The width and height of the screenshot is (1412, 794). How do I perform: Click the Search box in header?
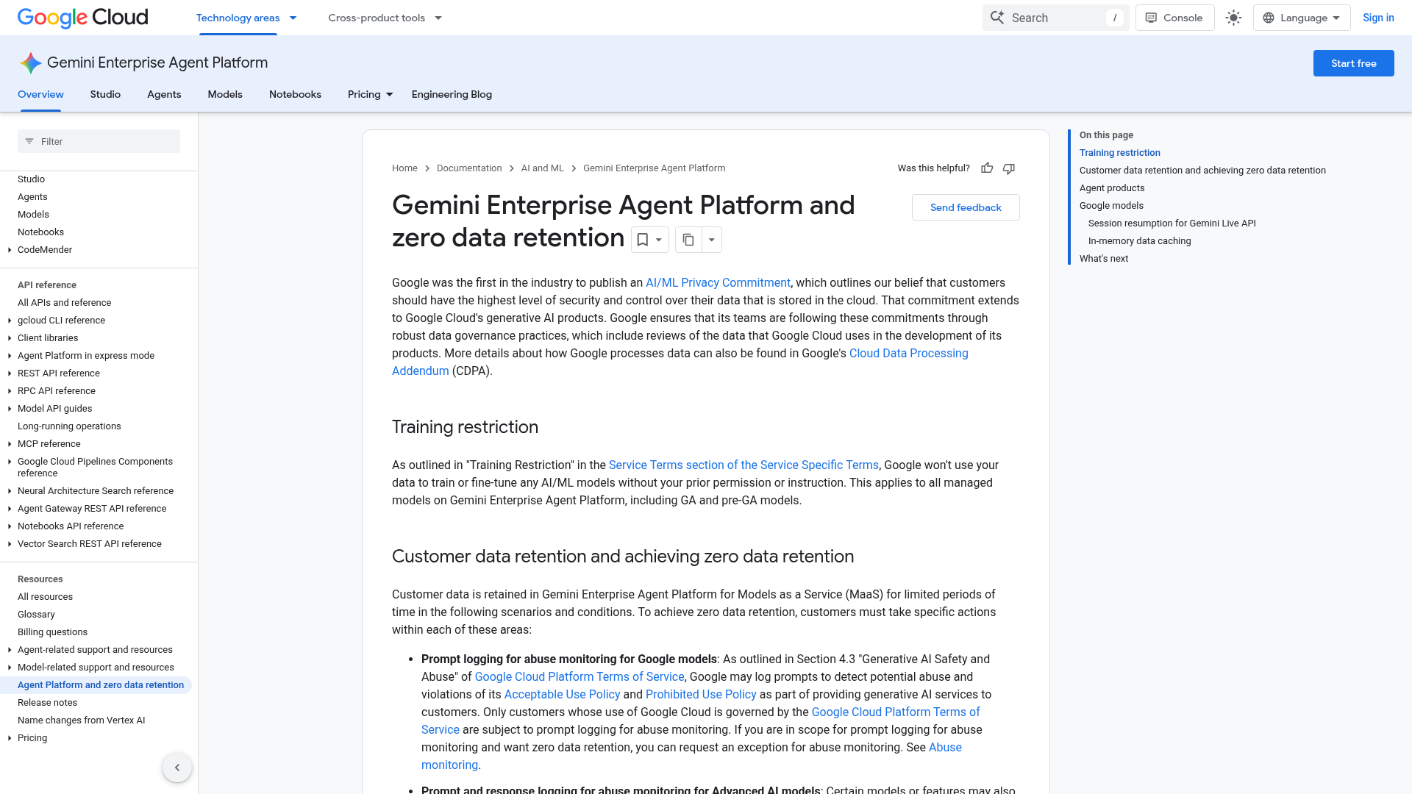point(1055,18)
